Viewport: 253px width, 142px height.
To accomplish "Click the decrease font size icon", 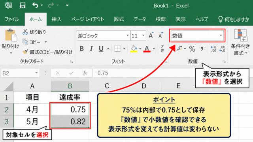I will click(x=161, y=35).
